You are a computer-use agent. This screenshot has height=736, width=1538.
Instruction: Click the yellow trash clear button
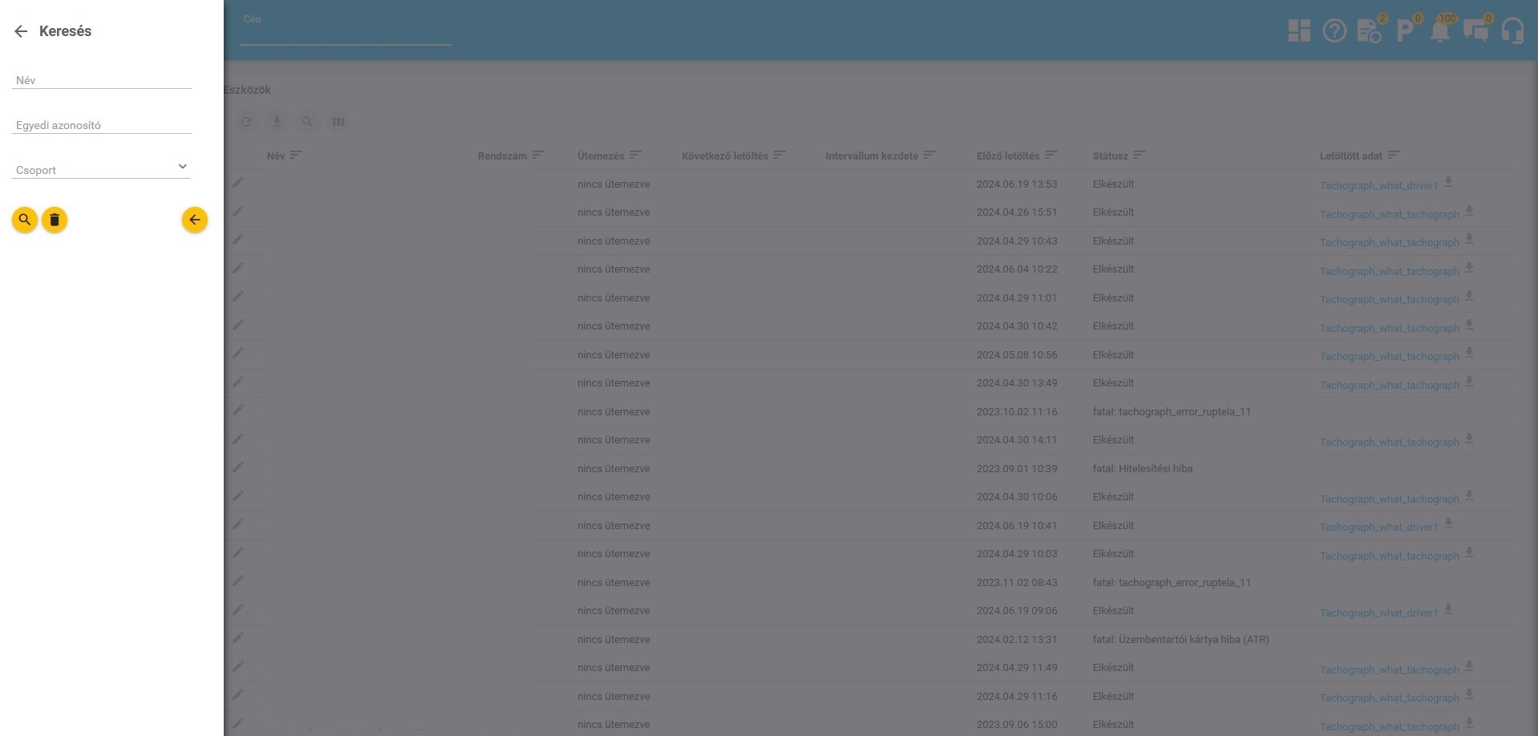coord(55,220)
